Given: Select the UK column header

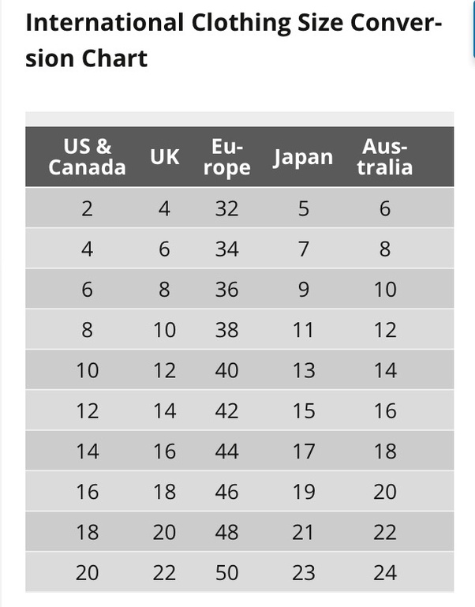Looking at the screenshot, I should 165,157.
